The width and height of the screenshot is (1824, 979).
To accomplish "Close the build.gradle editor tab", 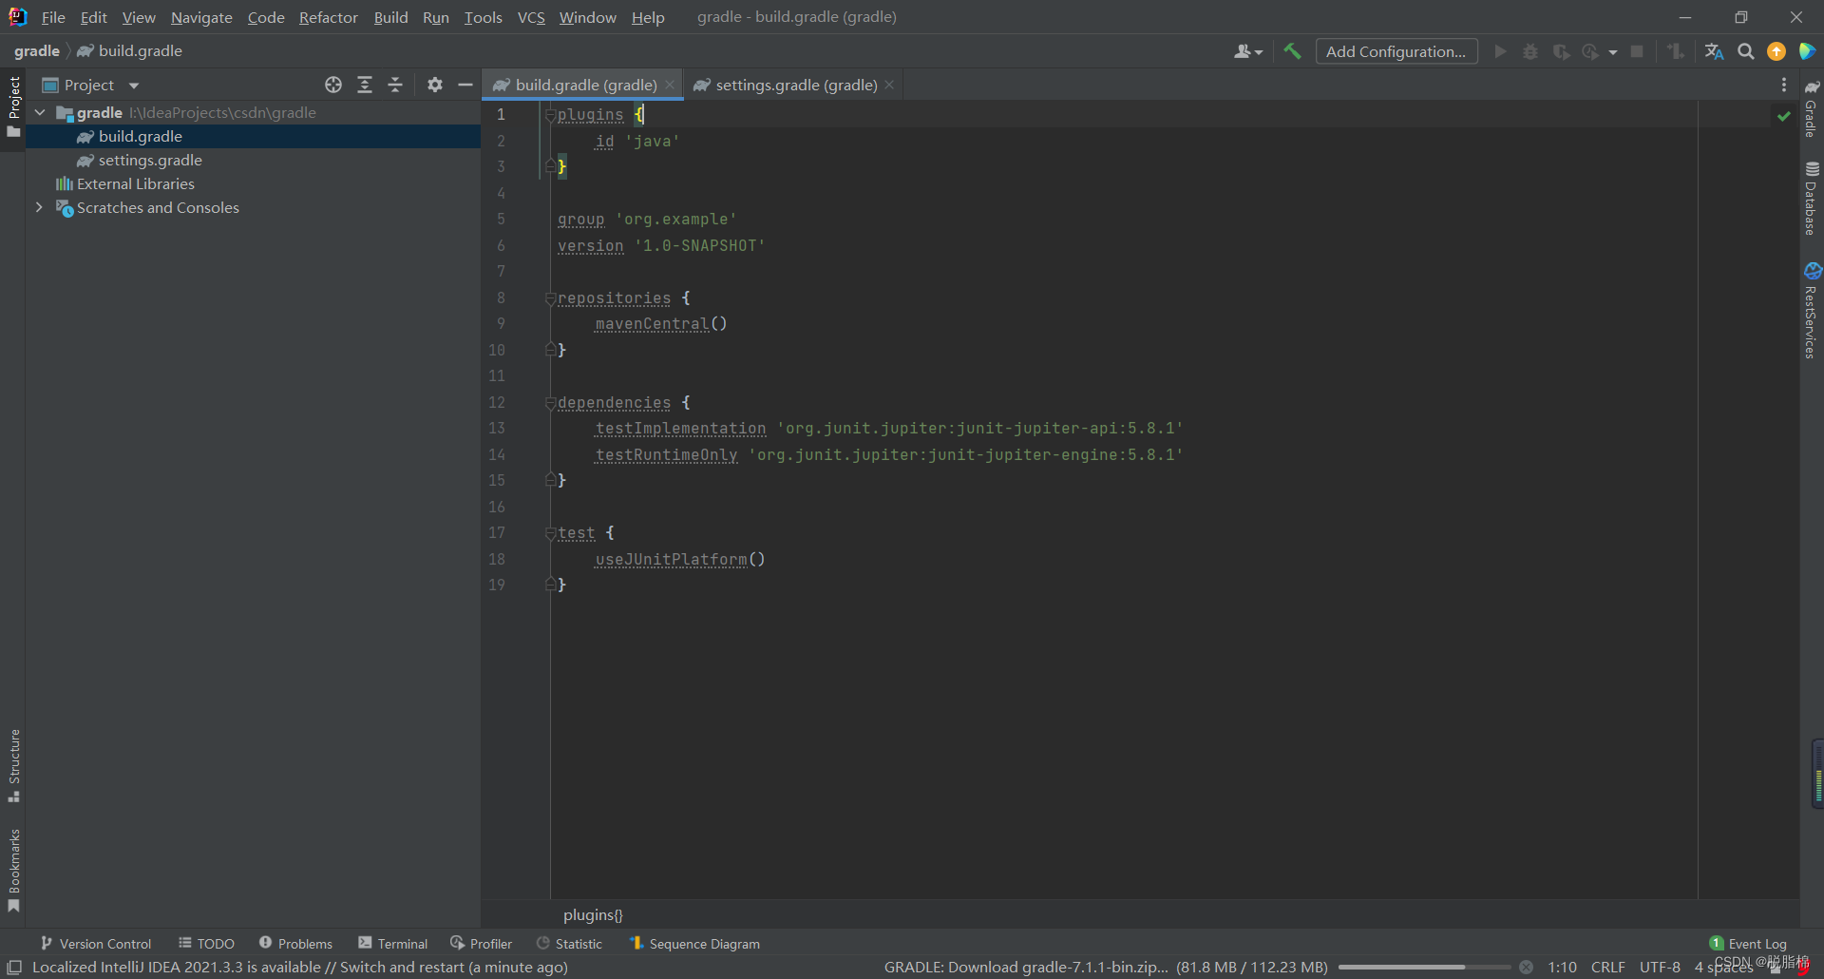I will click(670, 85).
